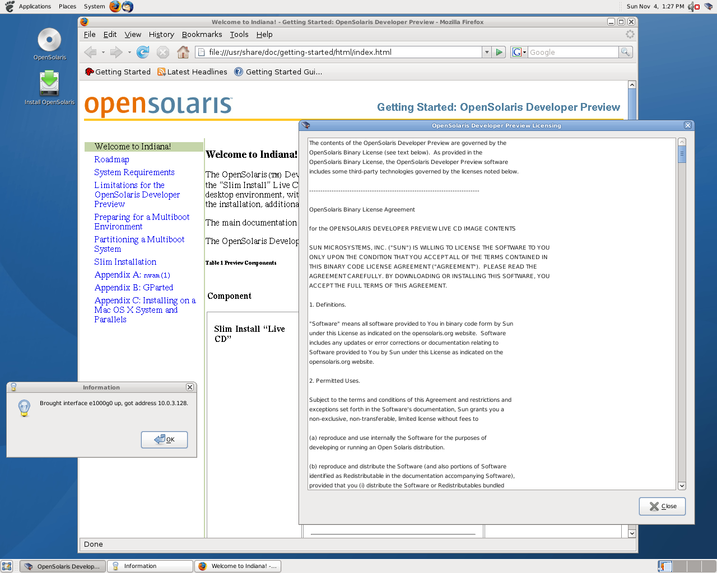Click the 'Done' status bar text
717x573 pixels.
point(93,544)
